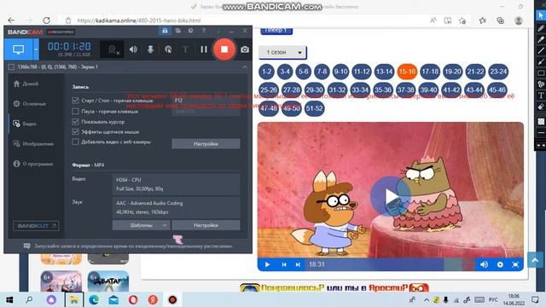Toggle checkbox beside 1366x768 screen area

11,67
